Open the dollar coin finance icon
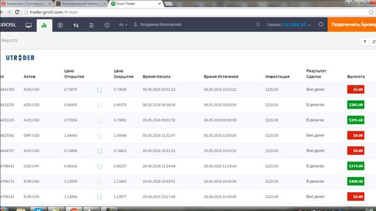This screenshot has width=376, height=211. tap(60, 25)
